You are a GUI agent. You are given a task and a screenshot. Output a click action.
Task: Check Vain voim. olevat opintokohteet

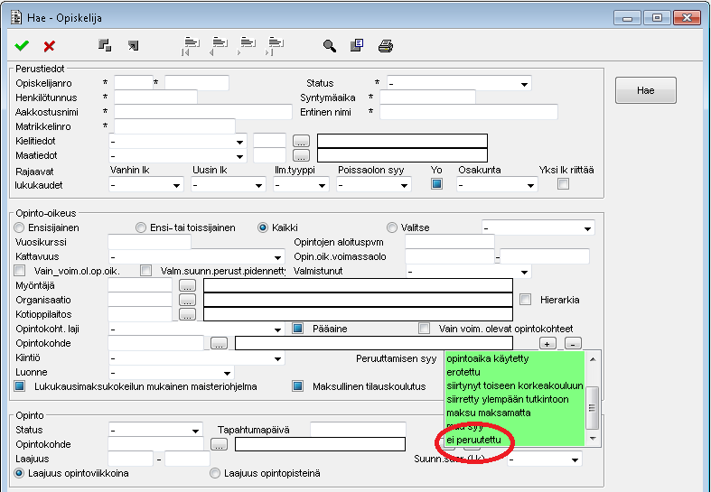pyautogui.click(x=424, y=329)
